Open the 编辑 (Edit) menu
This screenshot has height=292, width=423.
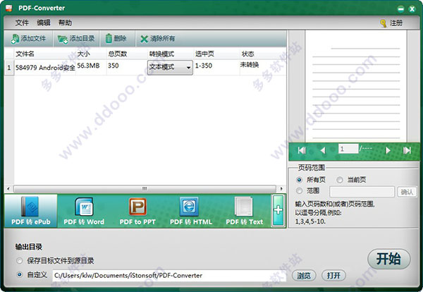point(44,23)
